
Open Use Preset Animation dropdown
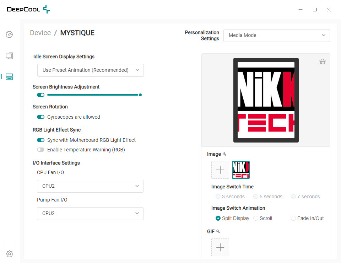[91, 70]
